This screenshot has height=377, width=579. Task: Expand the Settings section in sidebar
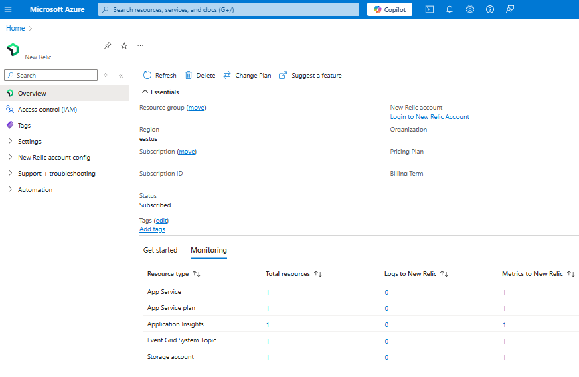[29, 142]
